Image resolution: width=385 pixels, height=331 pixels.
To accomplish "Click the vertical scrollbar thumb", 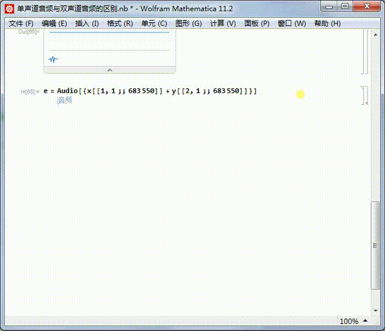I will (375, 246).
